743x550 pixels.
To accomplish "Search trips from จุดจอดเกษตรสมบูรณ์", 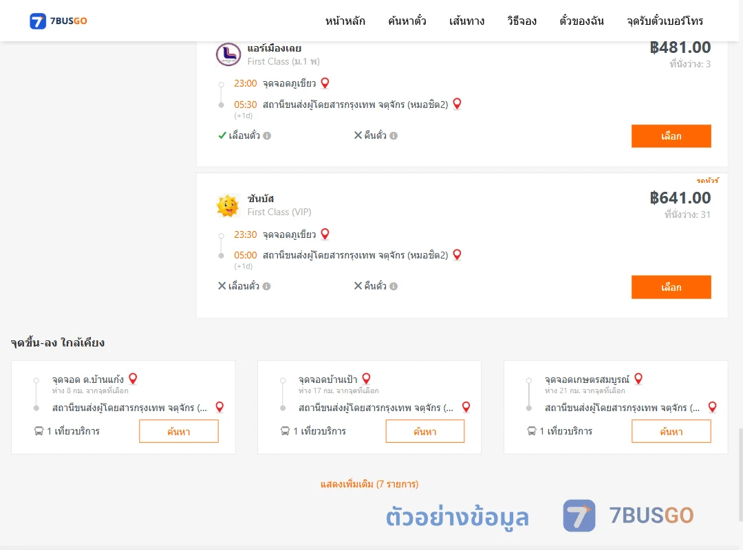I will click(671, 431).
